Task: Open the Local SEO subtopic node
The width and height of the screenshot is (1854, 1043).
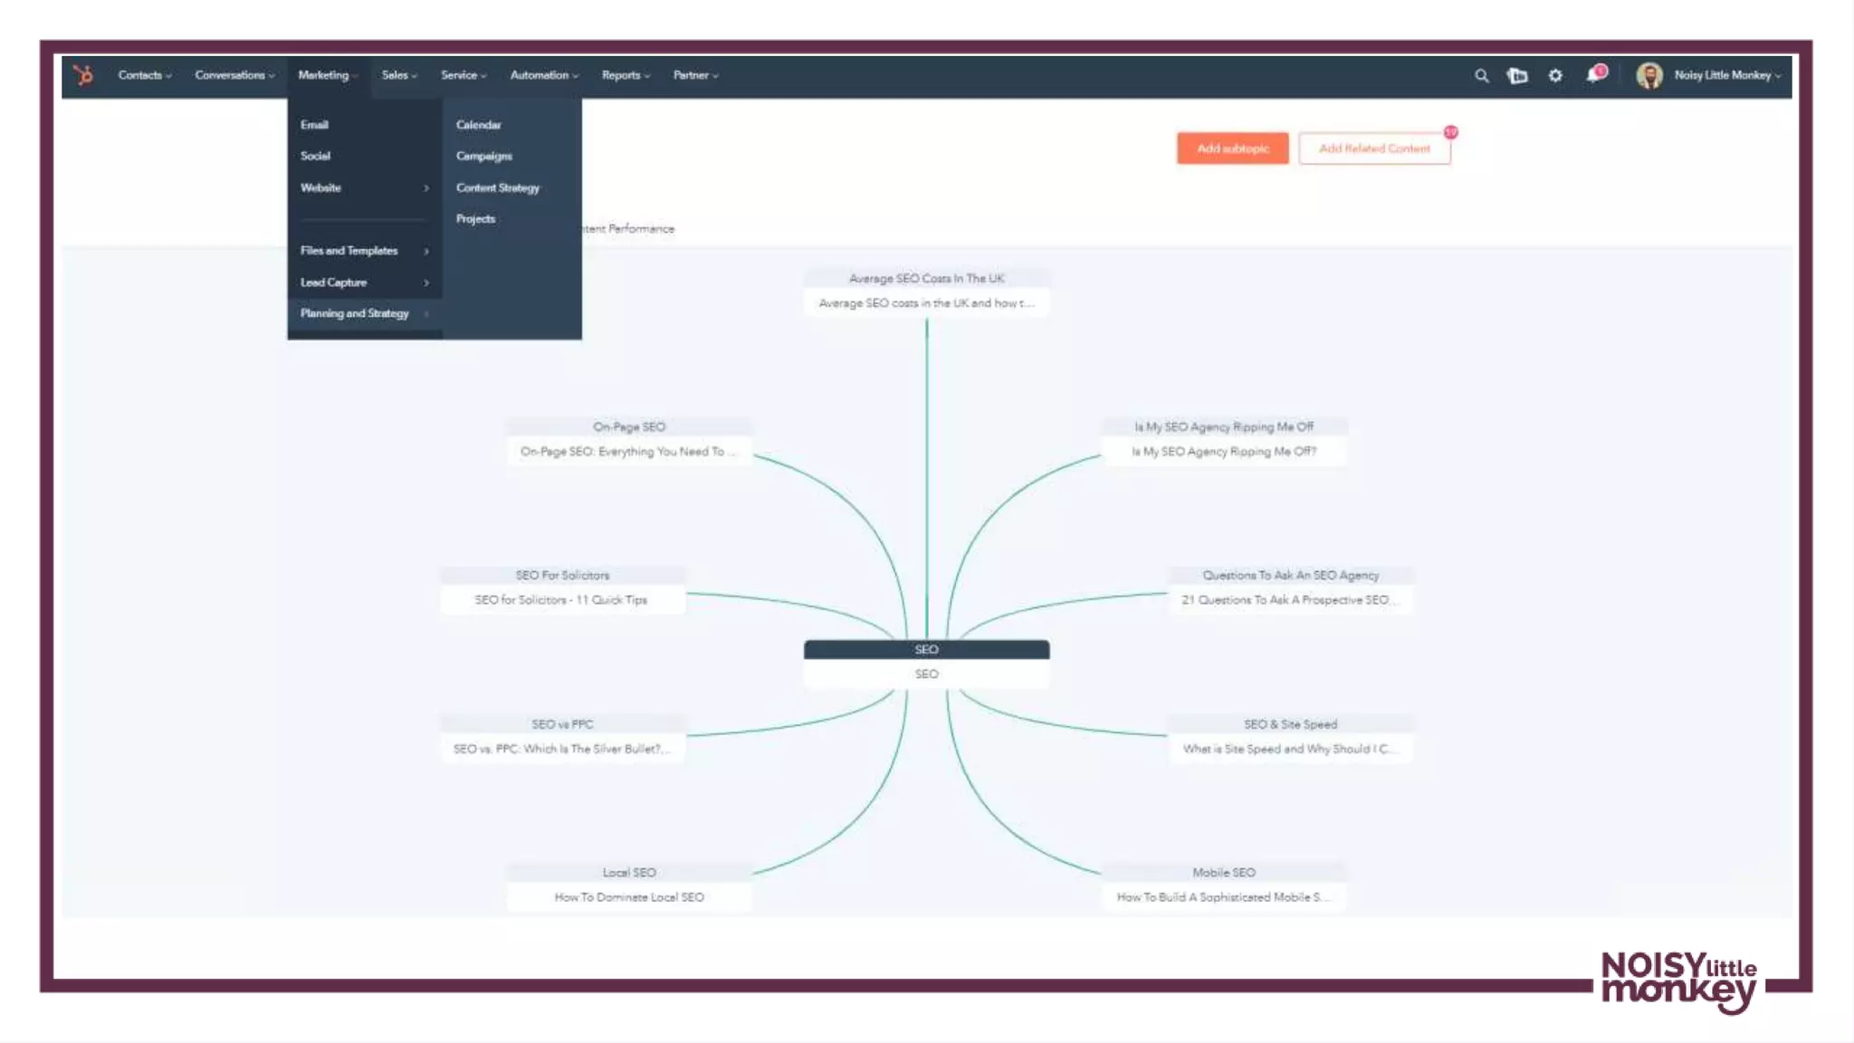Action: click(629, 885)
